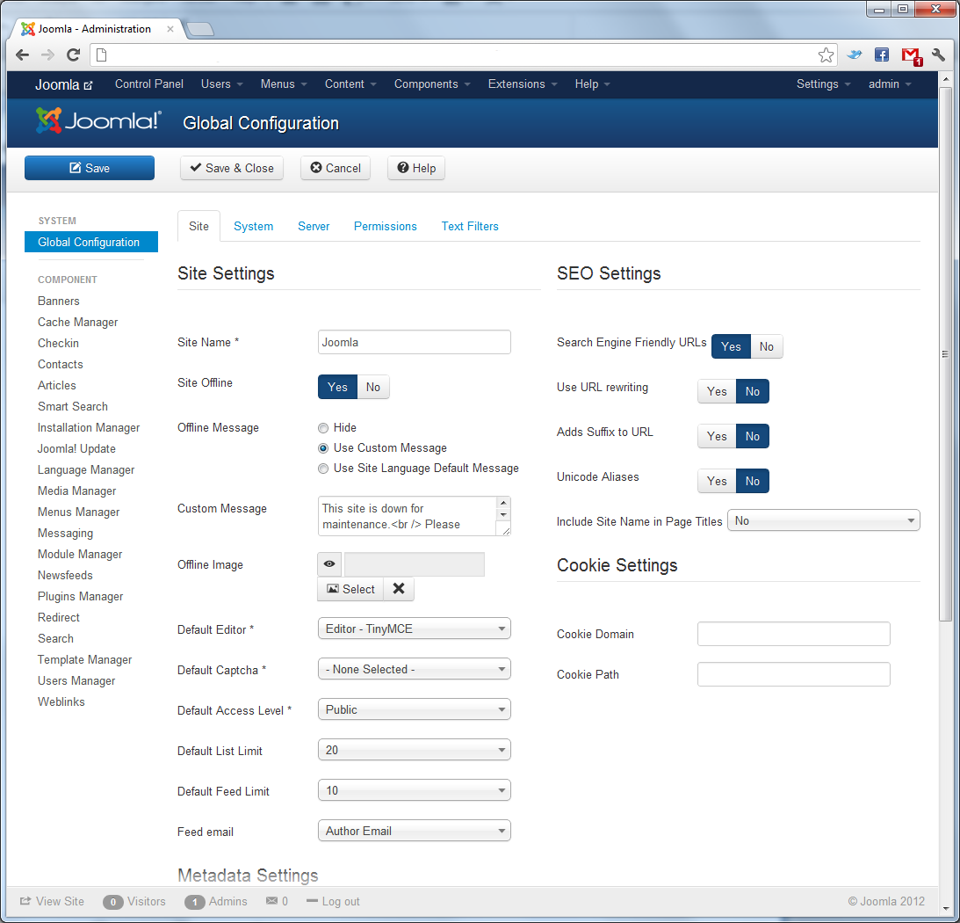Open the Gmail extension icon

(911, 55)
